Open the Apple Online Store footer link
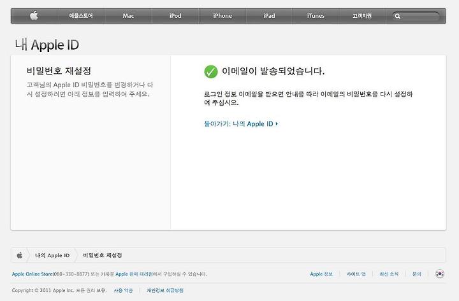Image resolution: width=459 pixels, height=301 pixels. 33,274
